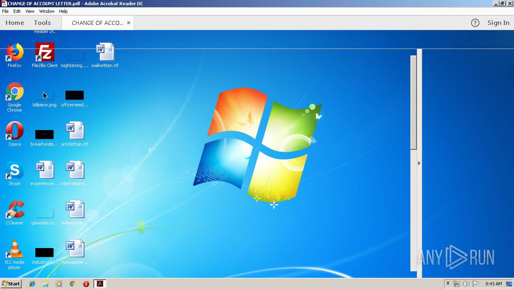Screen dimensions: 514x289
Task: Click the vertical document scrollbar thumb
Action: (x=413, y=102)
